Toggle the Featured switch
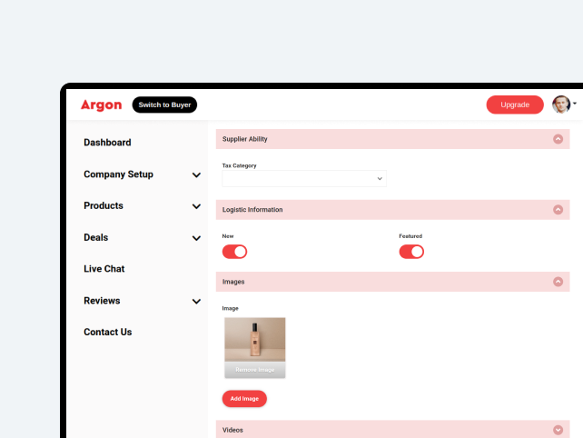The image size is (583, 438). pyautogui.click(x=411, y=252)
